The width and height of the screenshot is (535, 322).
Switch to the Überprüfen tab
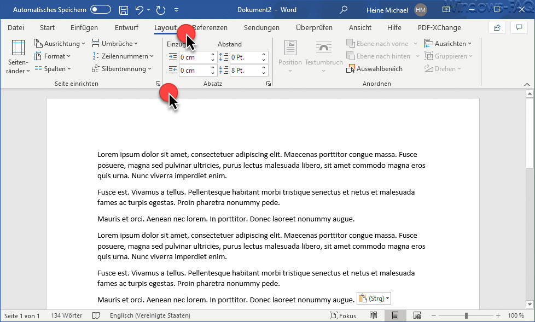coord(314,28)
